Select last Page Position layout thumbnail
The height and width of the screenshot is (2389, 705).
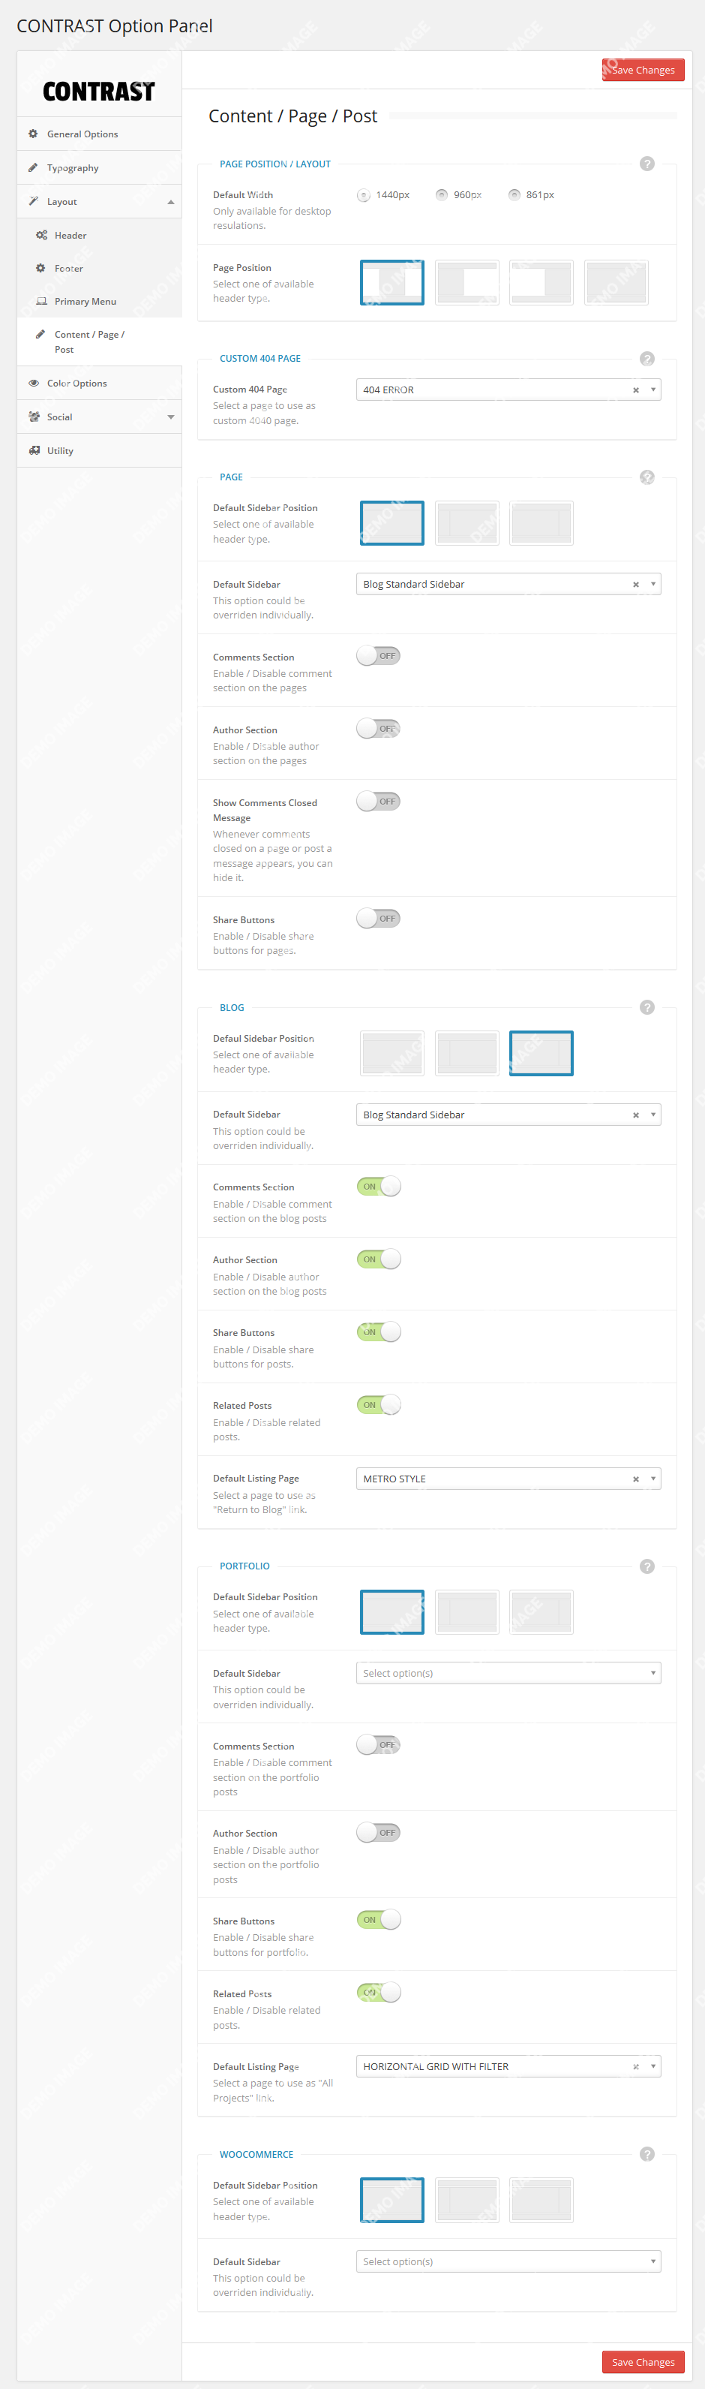pyautogui.click(x=616, y=283)
